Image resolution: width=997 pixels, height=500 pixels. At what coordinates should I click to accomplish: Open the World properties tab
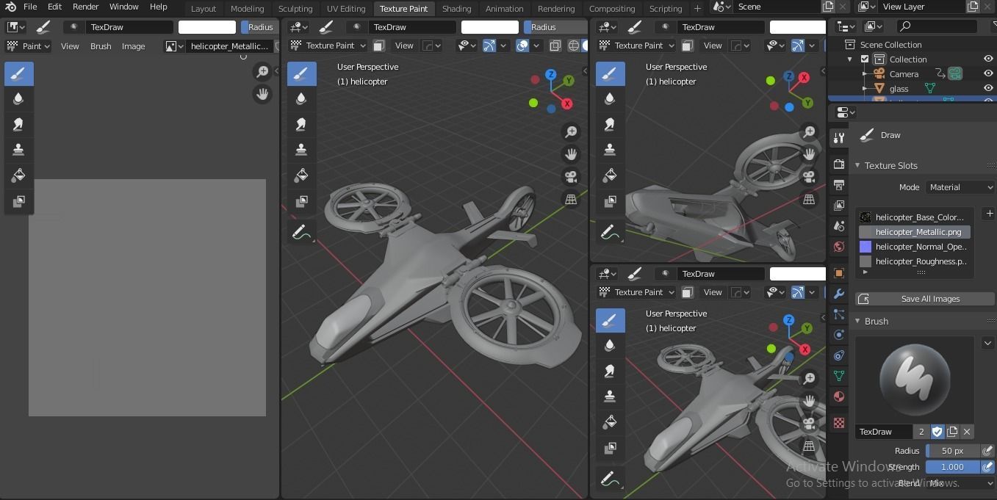point(839,246)
